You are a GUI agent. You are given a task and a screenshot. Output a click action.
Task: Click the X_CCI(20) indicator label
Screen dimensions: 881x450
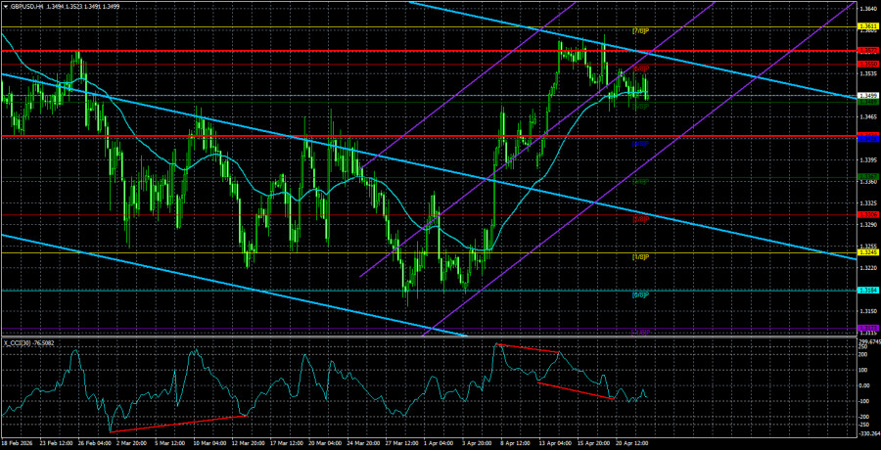[x=21, y=342]
